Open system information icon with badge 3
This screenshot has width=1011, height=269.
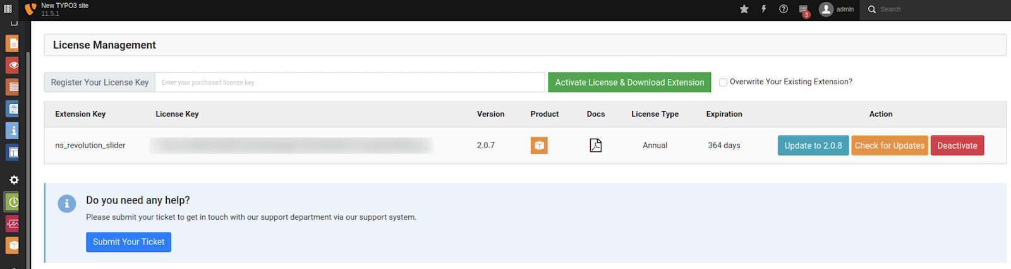(804, 9)
